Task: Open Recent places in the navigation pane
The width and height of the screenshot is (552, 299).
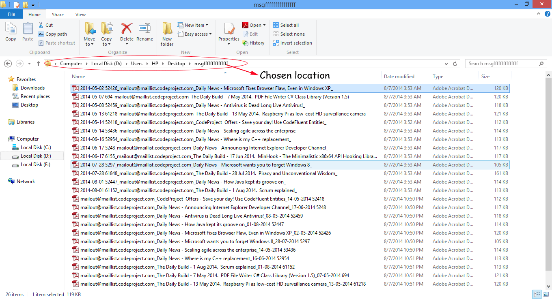Action: (x=35, y=96)
